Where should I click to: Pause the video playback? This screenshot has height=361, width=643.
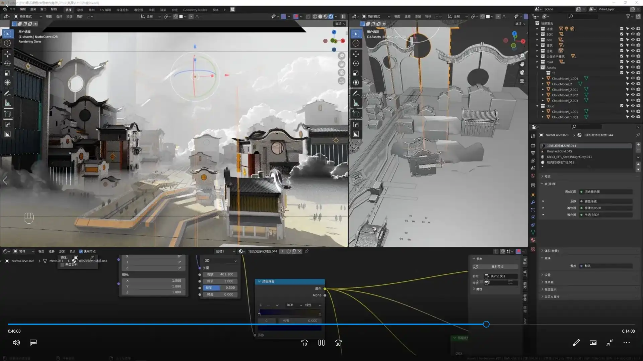coord(321,343)
